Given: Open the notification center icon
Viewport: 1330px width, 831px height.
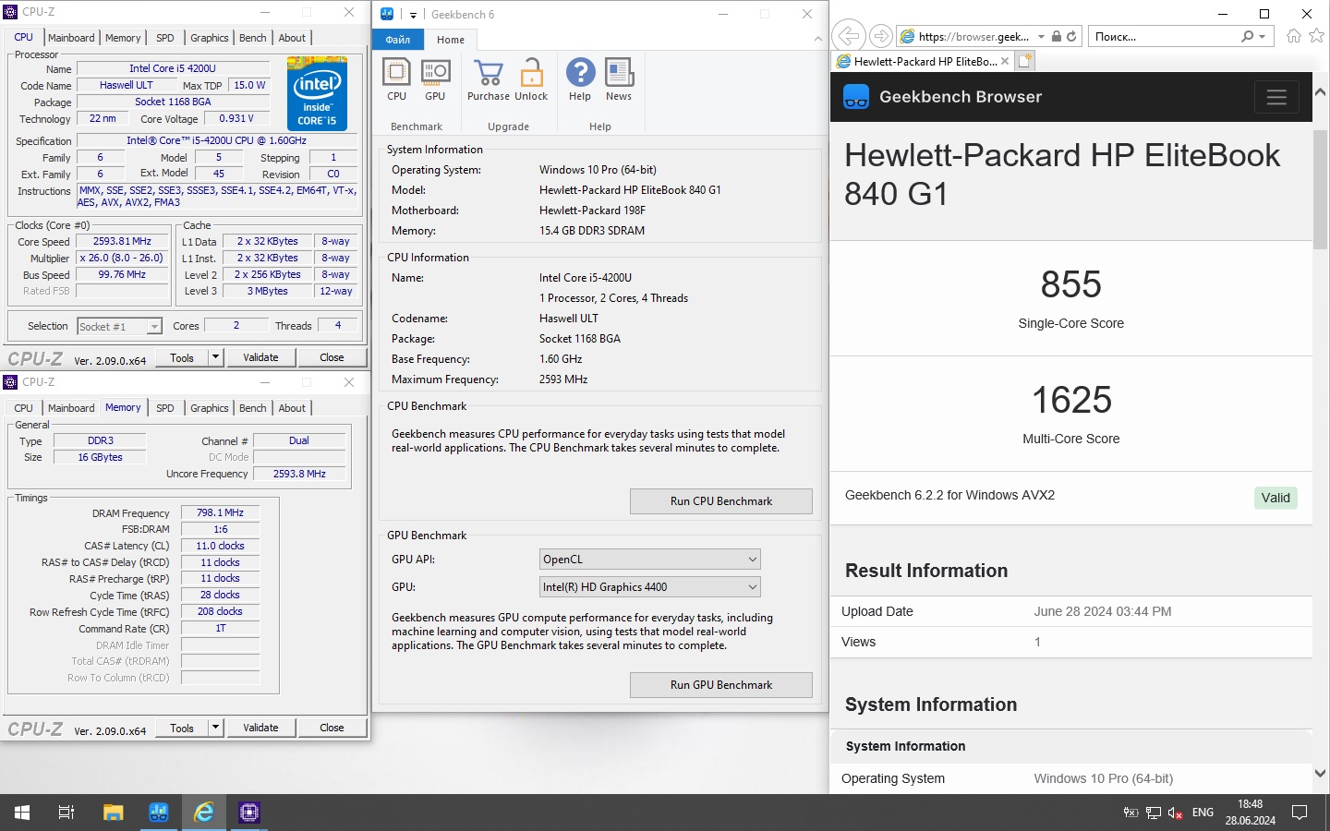Looking at the screenshot, I should tap(1300, 813).
